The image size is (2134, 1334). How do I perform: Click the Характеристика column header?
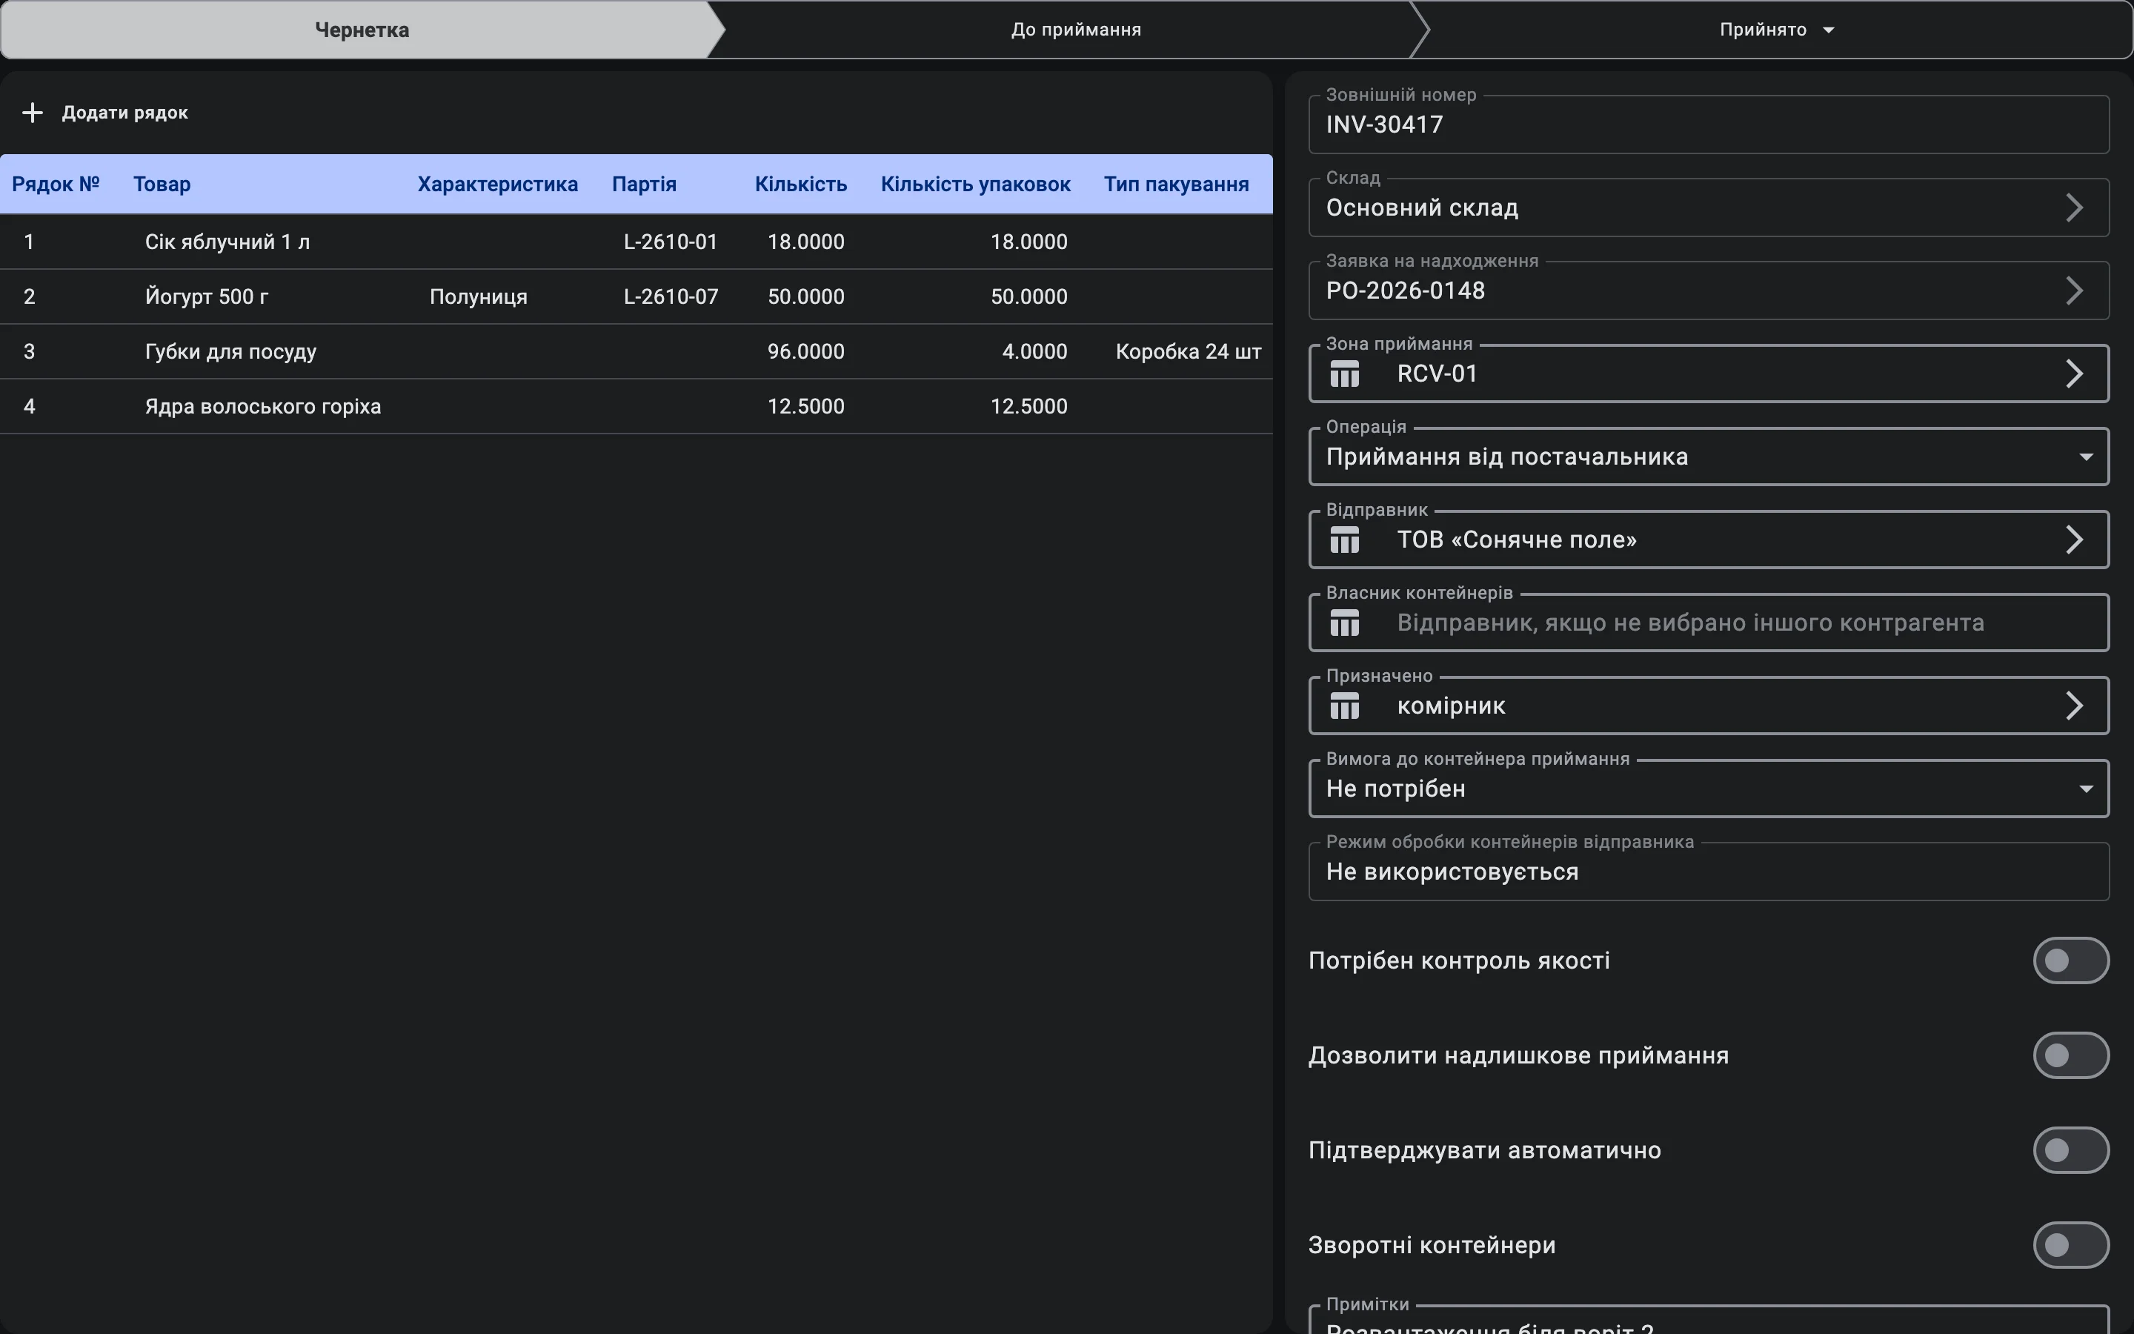click(497, 185)
